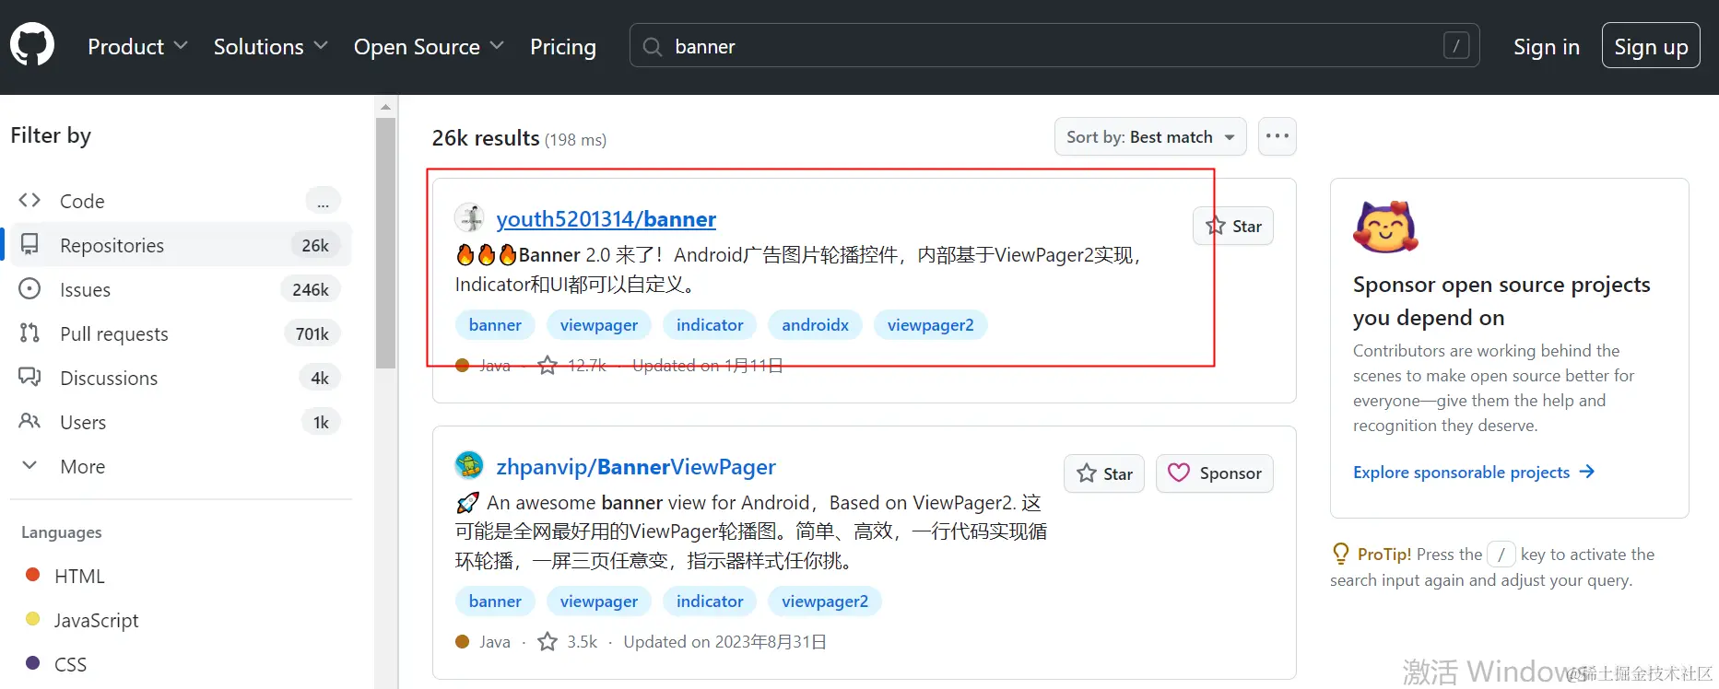Click the viewpager tag on youth5201314 result
Viewport: 1719px width, 689px height.
click(x=599, y=325)
